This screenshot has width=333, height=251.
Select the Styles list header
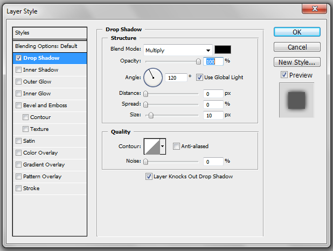[x=50, y=33]
